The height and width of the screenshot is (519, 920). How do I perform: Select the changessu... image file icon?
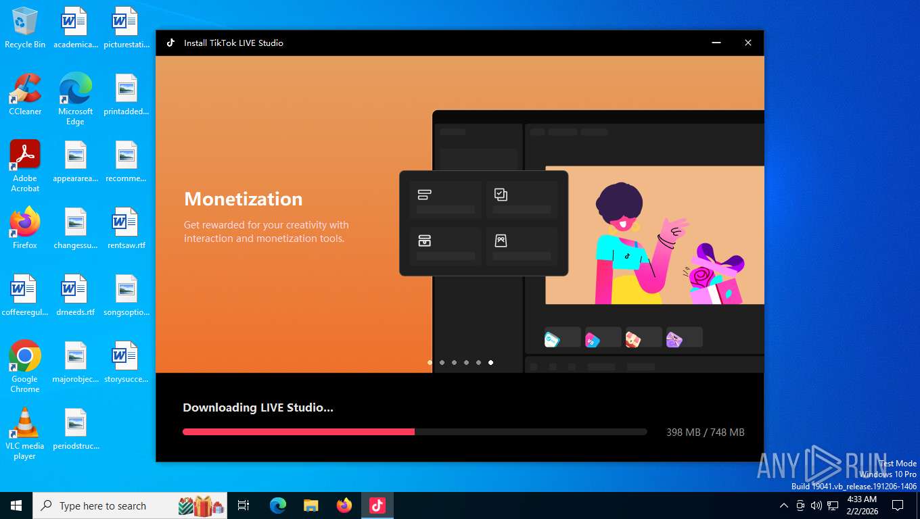pos(75,228)
